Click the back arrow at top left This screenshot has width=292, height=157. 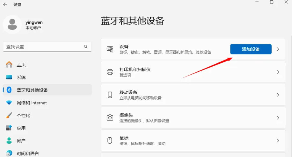(x=5, y=4)
